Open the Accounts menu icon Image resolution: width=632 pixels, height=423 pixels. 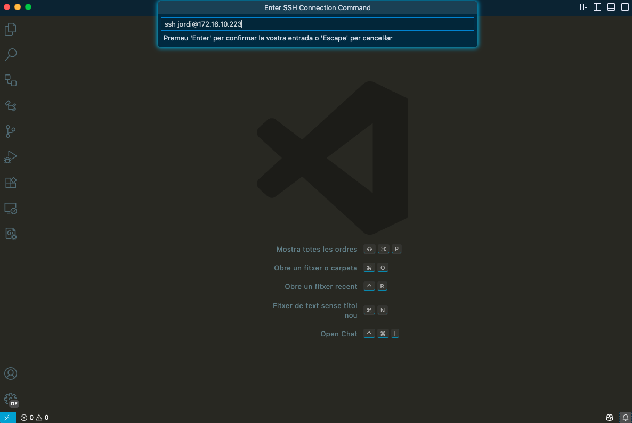11,374
